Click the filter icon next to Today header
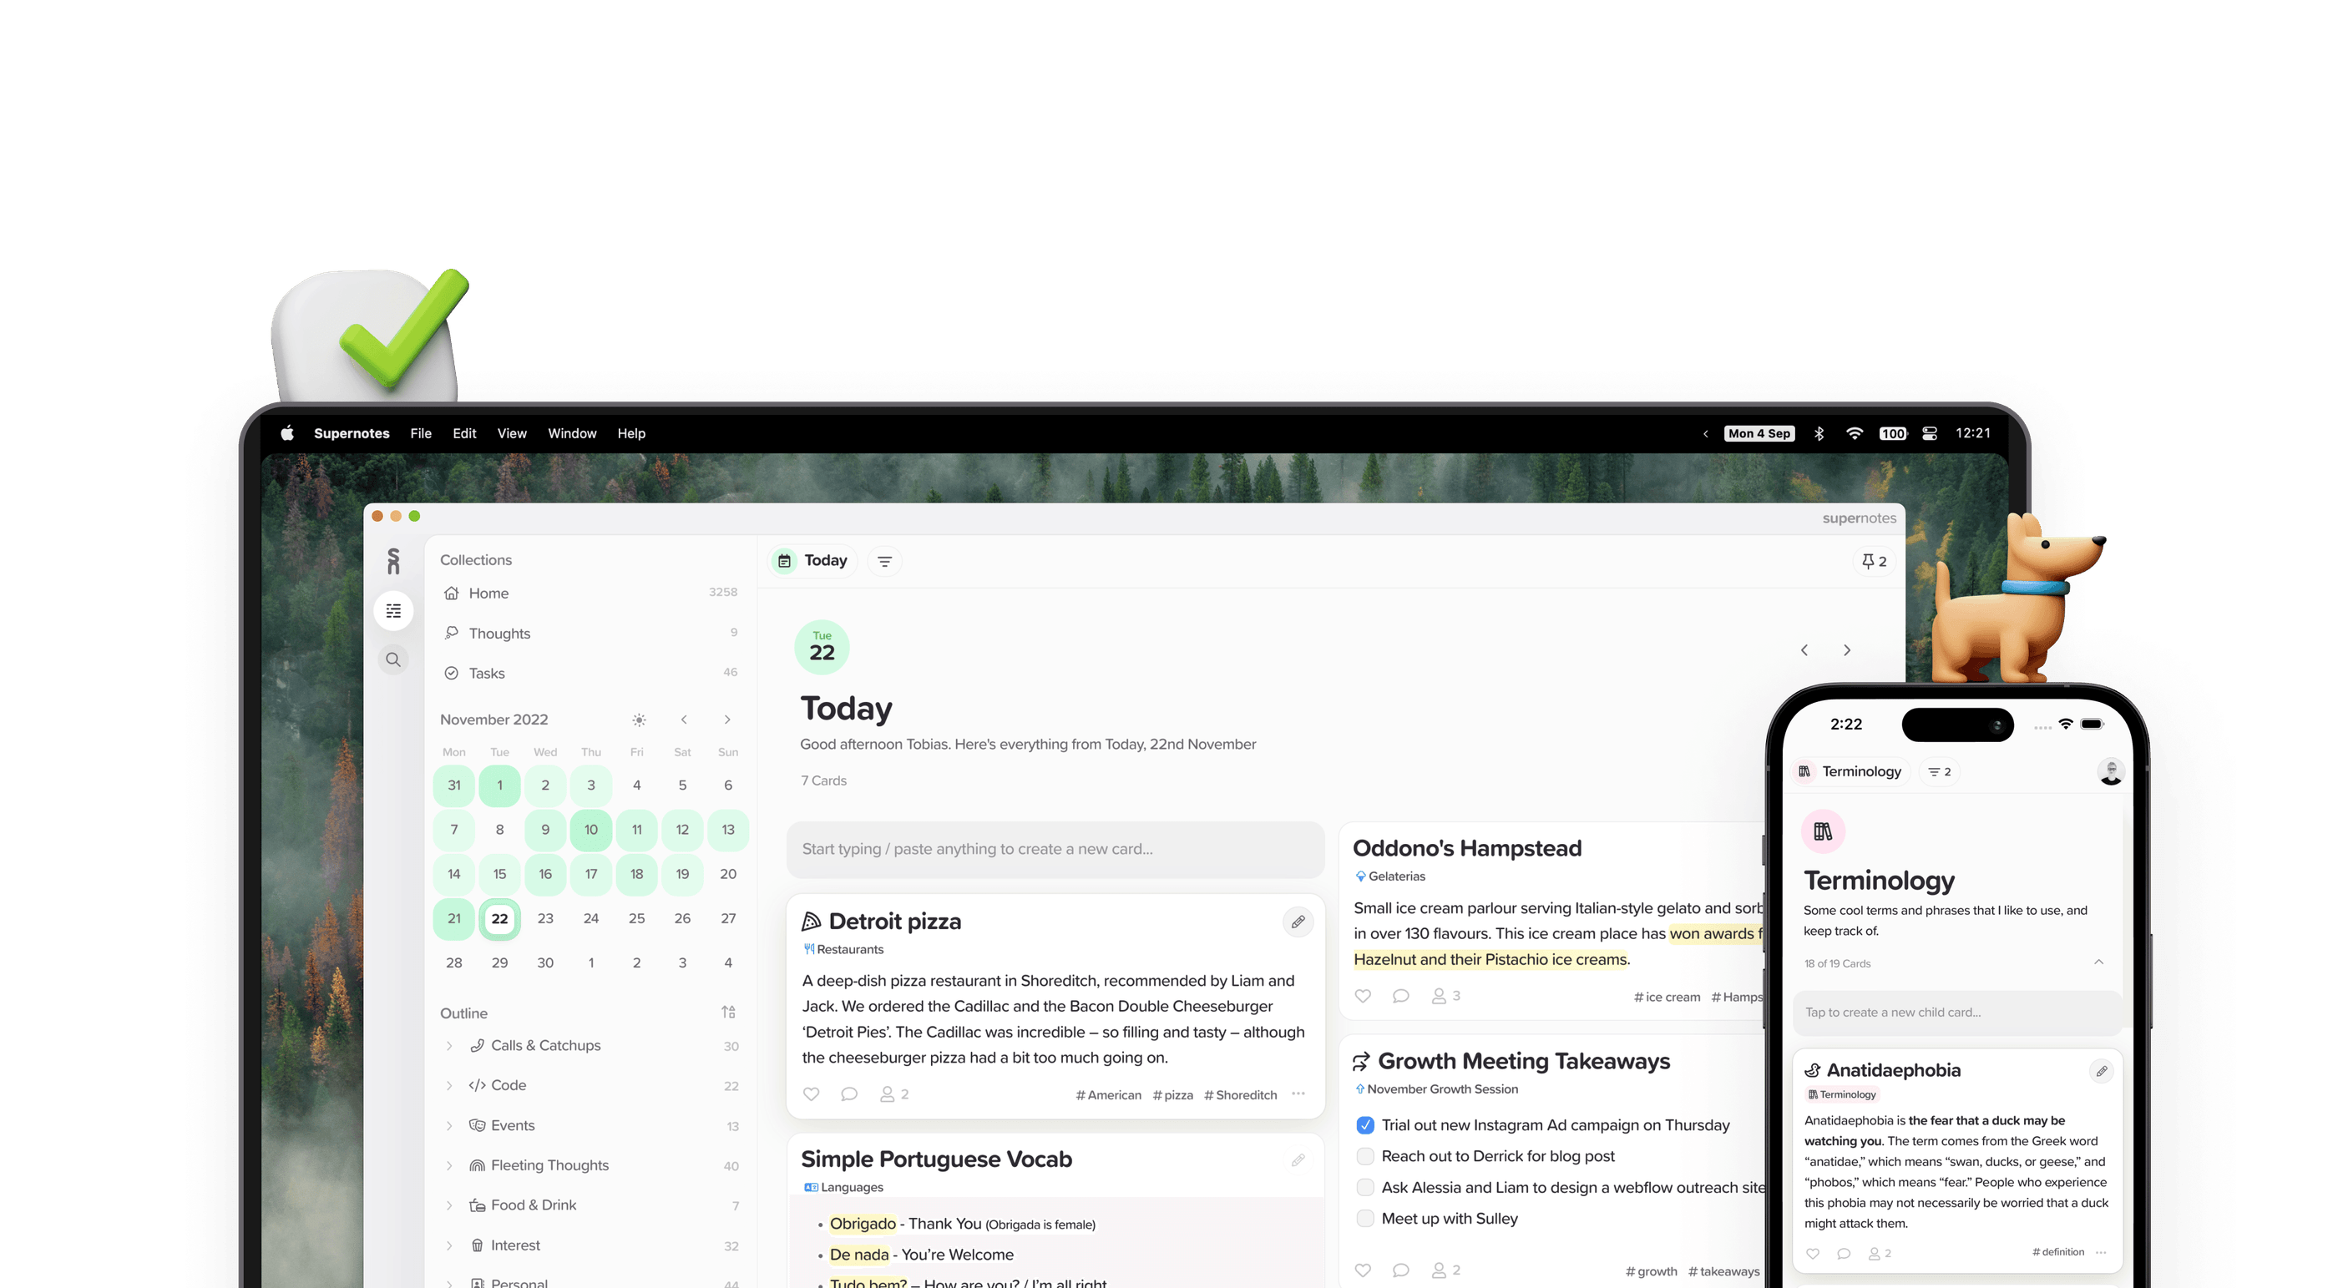 pyautogui.click(x=885, y=560)
